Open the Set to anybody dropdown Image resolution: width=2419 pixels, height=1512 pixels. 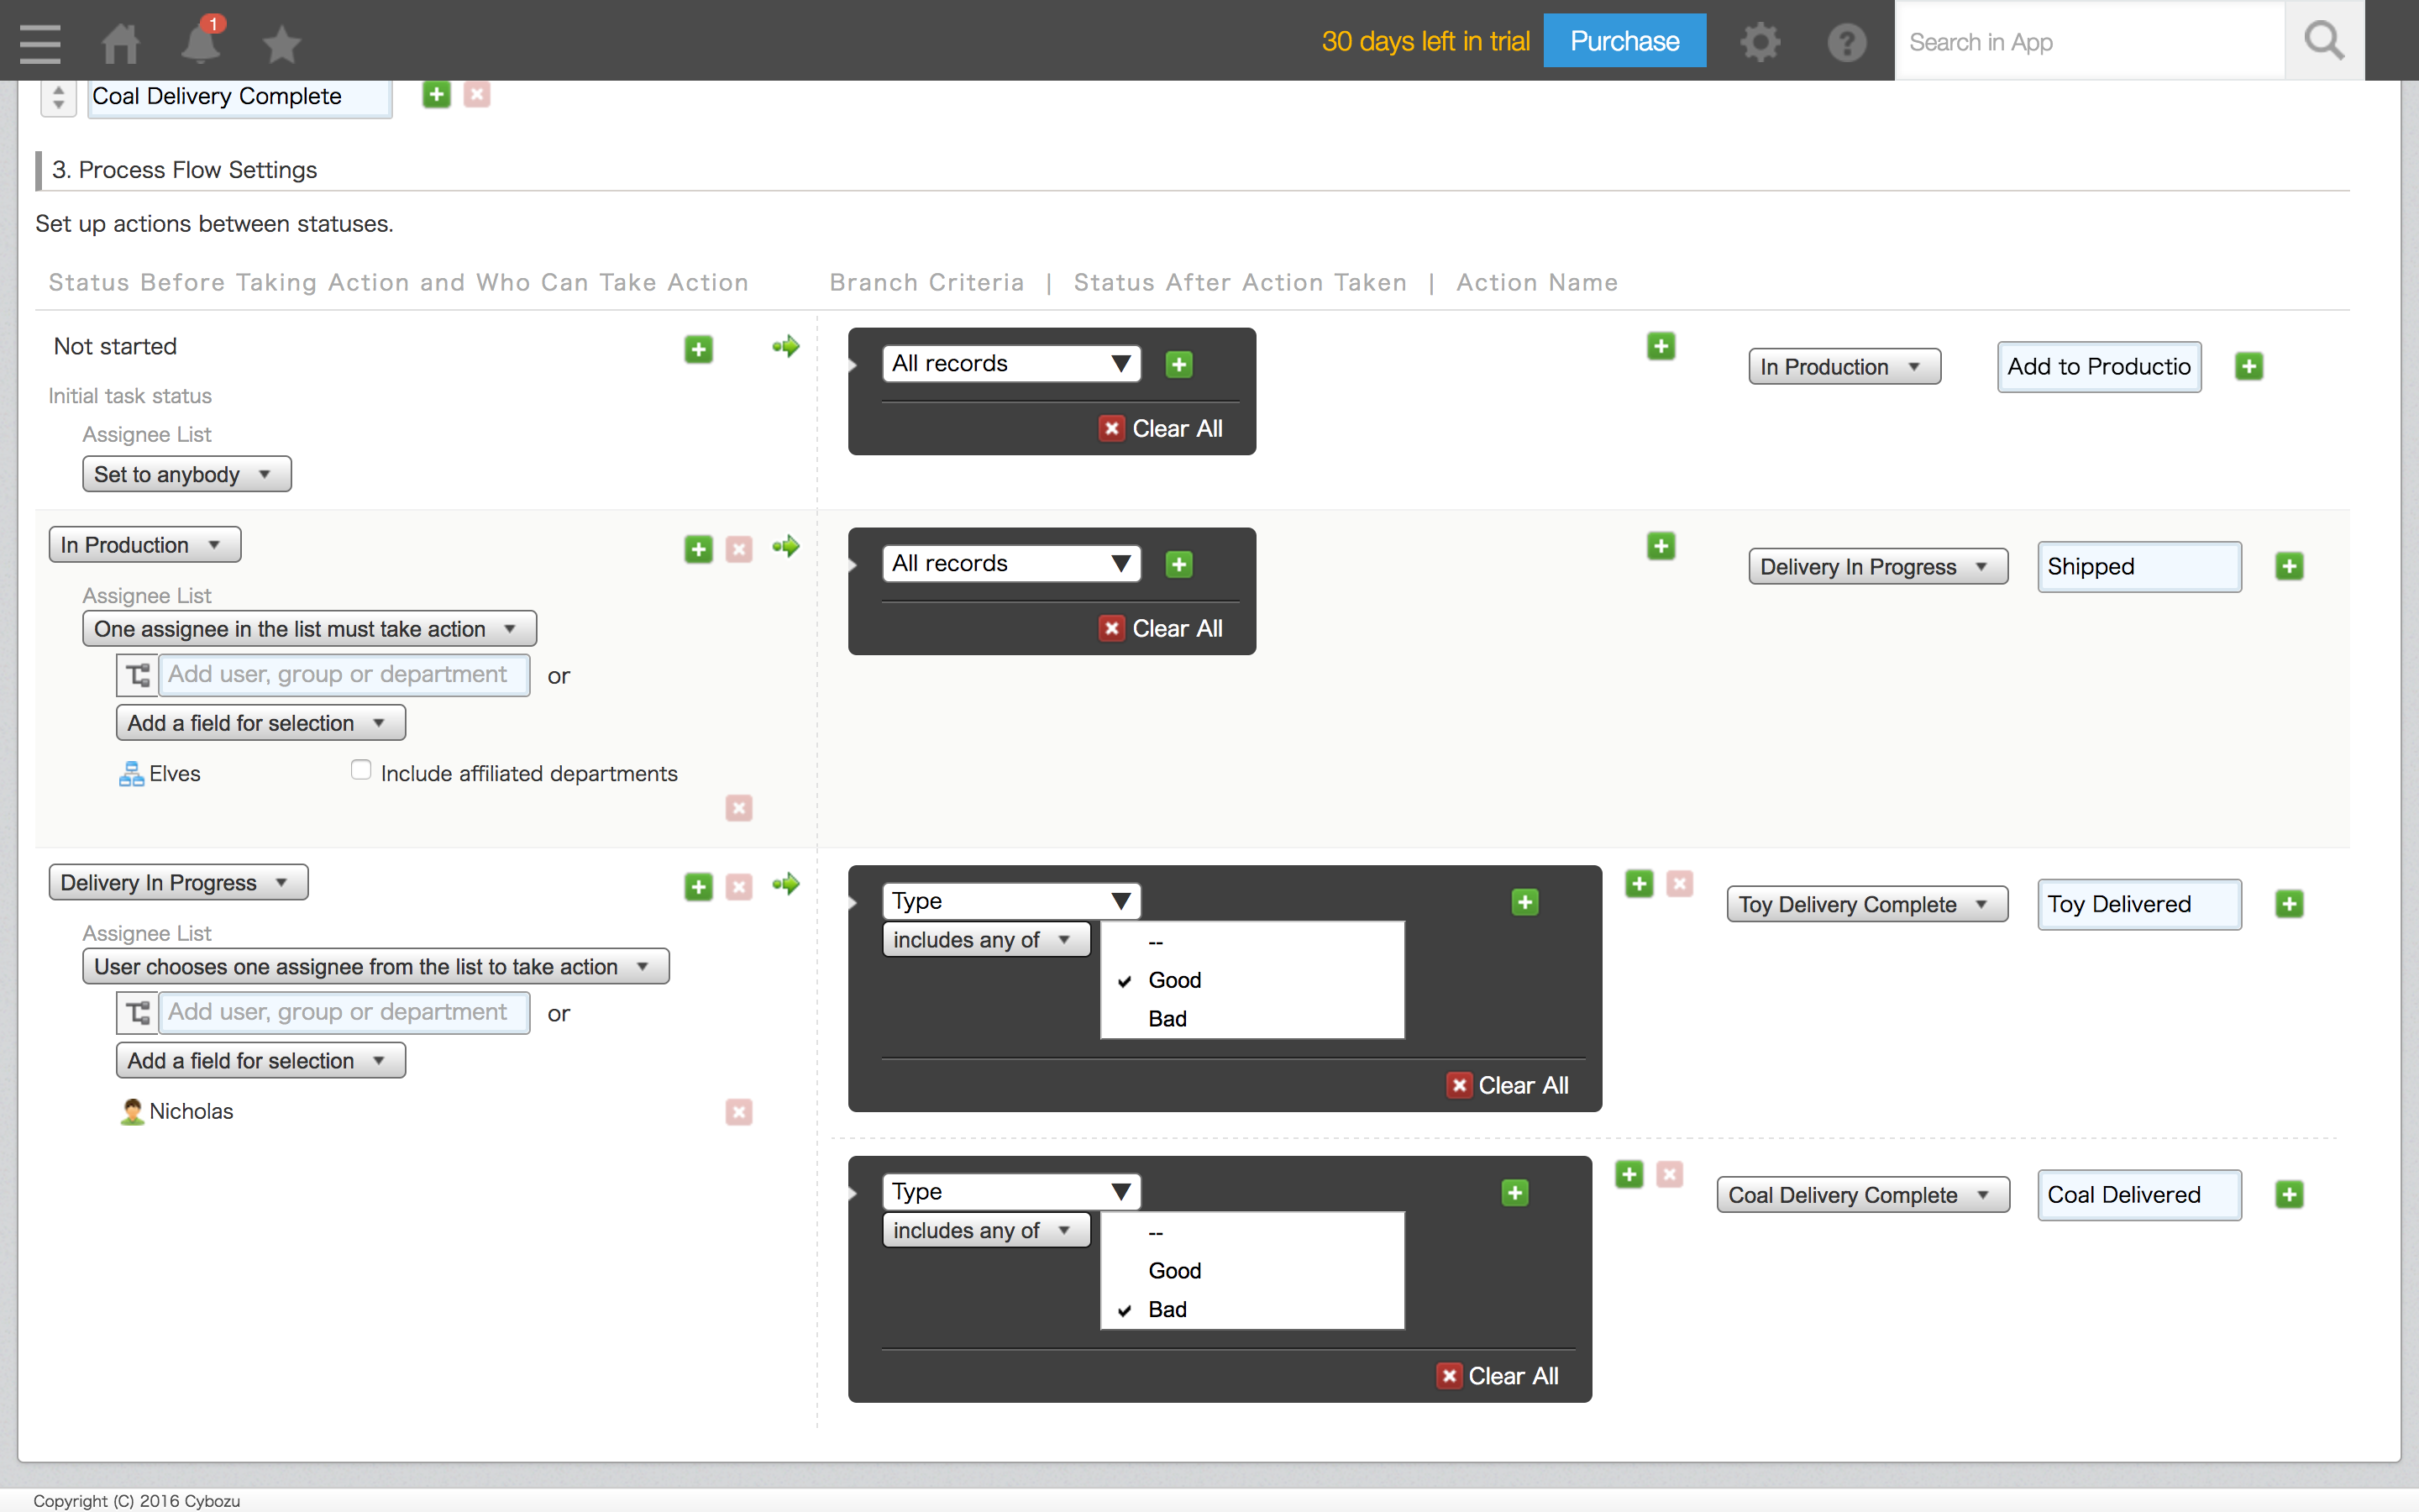(187, 474)
